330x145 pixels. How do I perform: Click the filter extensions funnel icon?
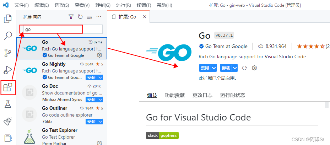click(x=71, y=17)
